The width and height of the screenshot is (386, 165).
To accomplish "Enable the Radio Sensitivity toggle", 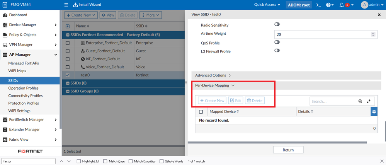I will point(277,24).
